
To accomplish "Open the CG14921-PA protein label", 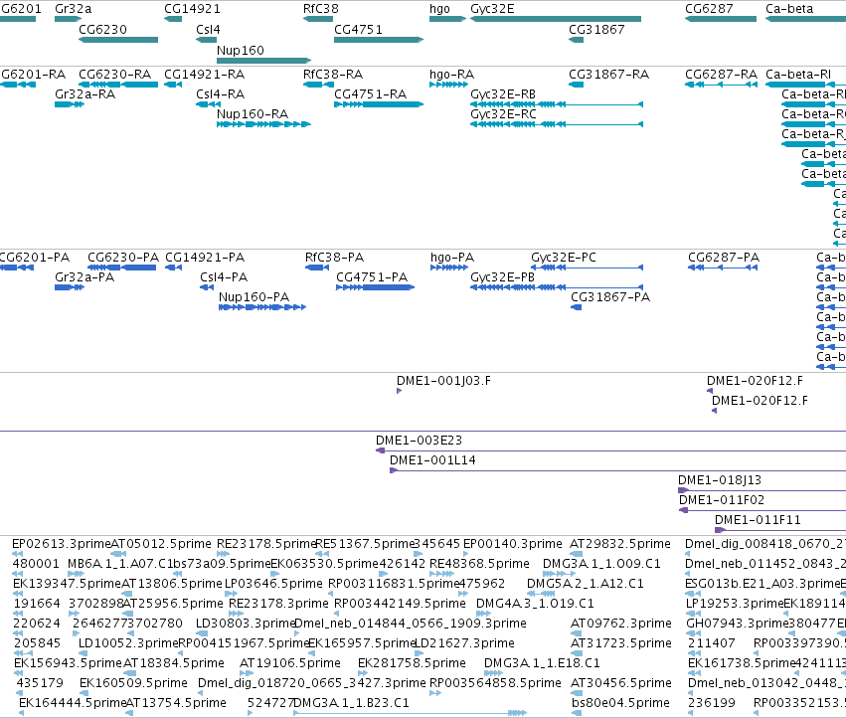I will 205,258.
